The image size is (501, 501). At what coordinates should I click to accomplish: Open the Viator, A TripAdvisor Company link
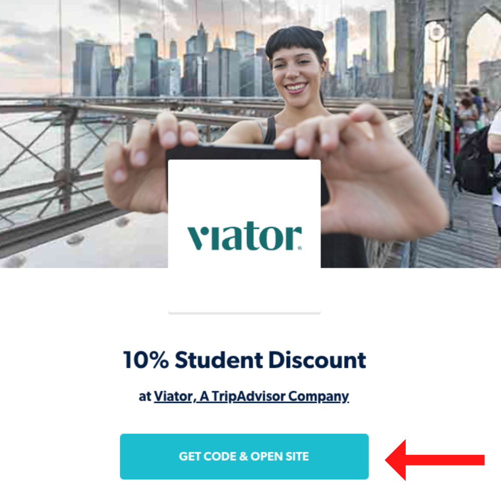pyautogui.click(x=251, y=396)
